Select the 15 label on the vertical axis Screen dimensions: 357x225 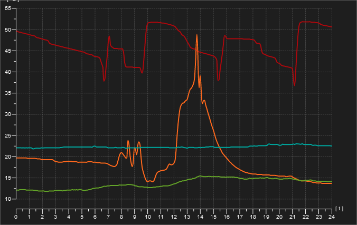(x=8, y=178)
